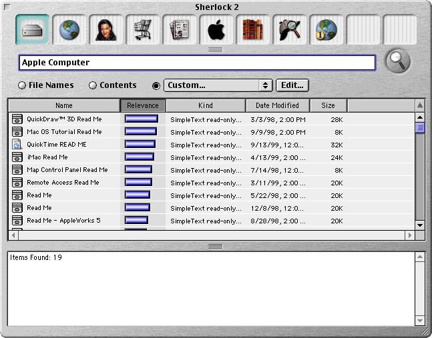Click the Read Me icon dated 12/8/98
The width and height of the screenshot is (432, 338).
(17, 207)
